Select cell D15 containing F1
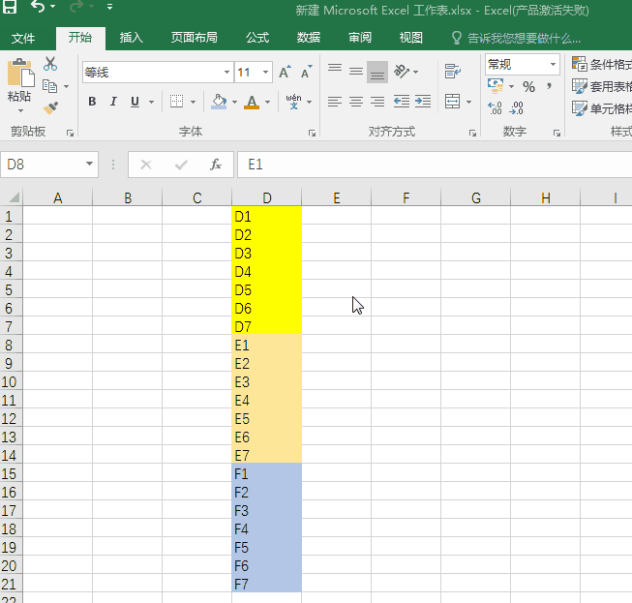 click(266, 474)
